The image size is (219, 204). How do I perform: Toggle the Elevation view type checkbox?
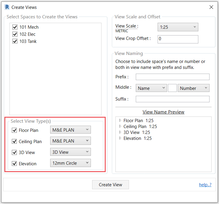point(14,163)
